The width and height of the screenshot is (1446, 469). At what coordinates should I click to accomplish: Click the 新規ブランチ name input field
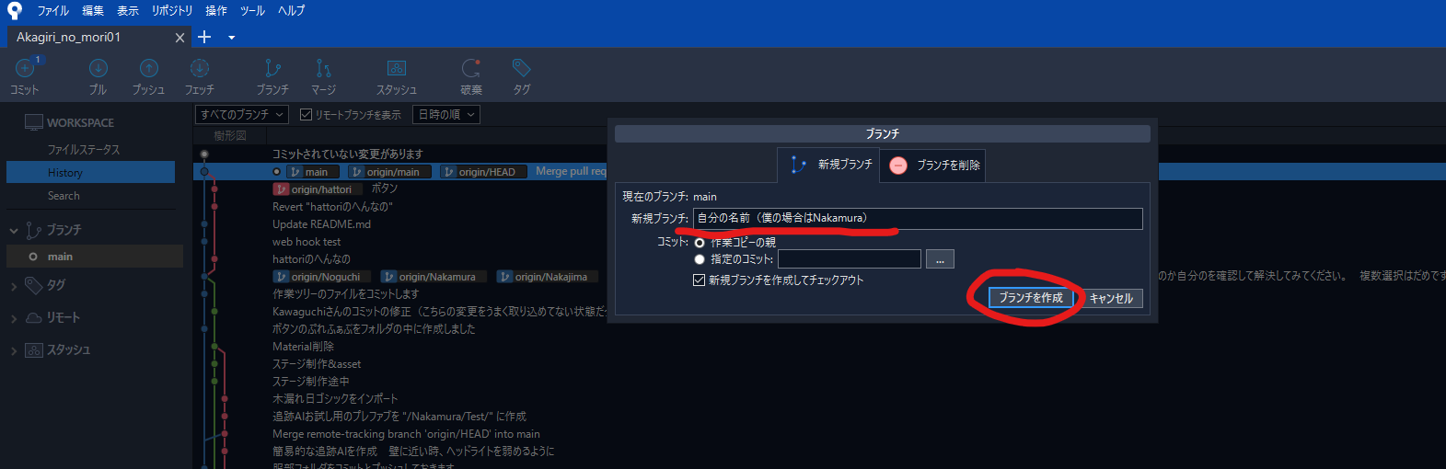click(918, 218)
